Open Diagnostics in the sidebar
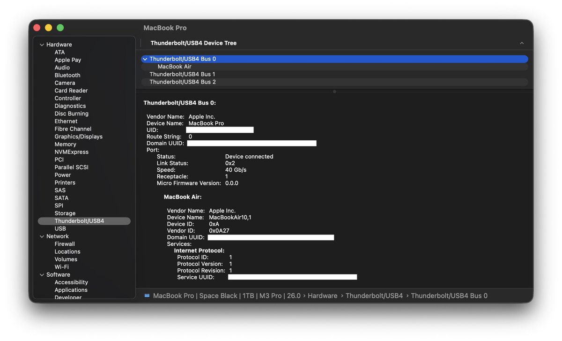 (x=70, y=106)
